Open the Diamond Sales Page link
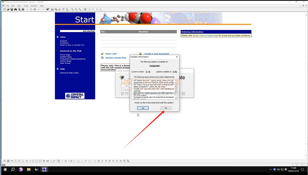The height and width of the screenshot is (175, 308). coord(208,36)
